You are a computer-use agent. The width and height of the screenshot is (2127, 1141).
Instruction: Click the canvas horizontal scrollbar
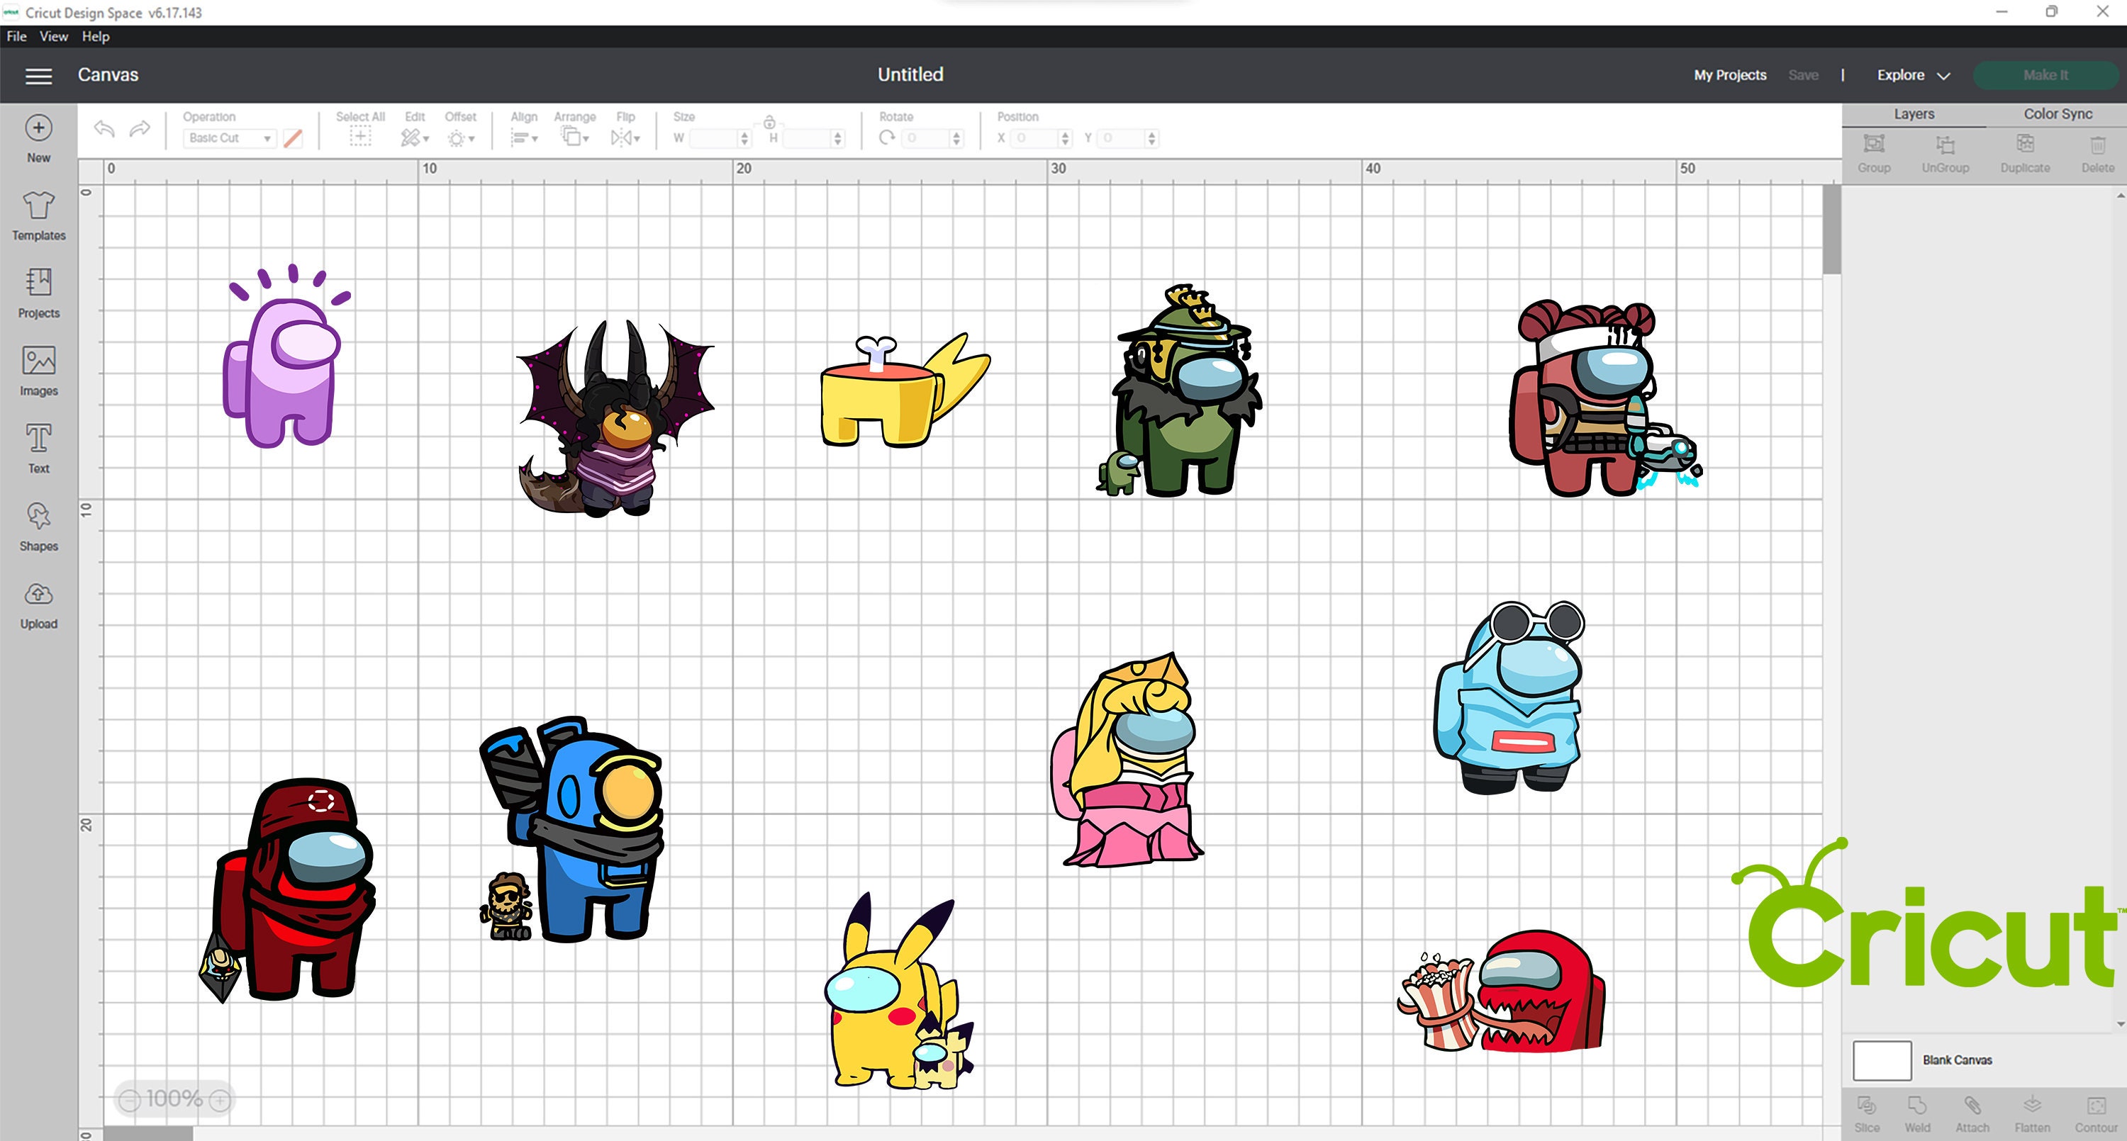tap(147, 1135)
